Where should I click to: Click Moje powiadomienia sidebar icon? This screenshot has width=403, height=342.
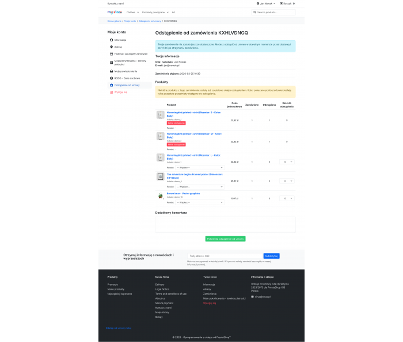pos(111,71)
